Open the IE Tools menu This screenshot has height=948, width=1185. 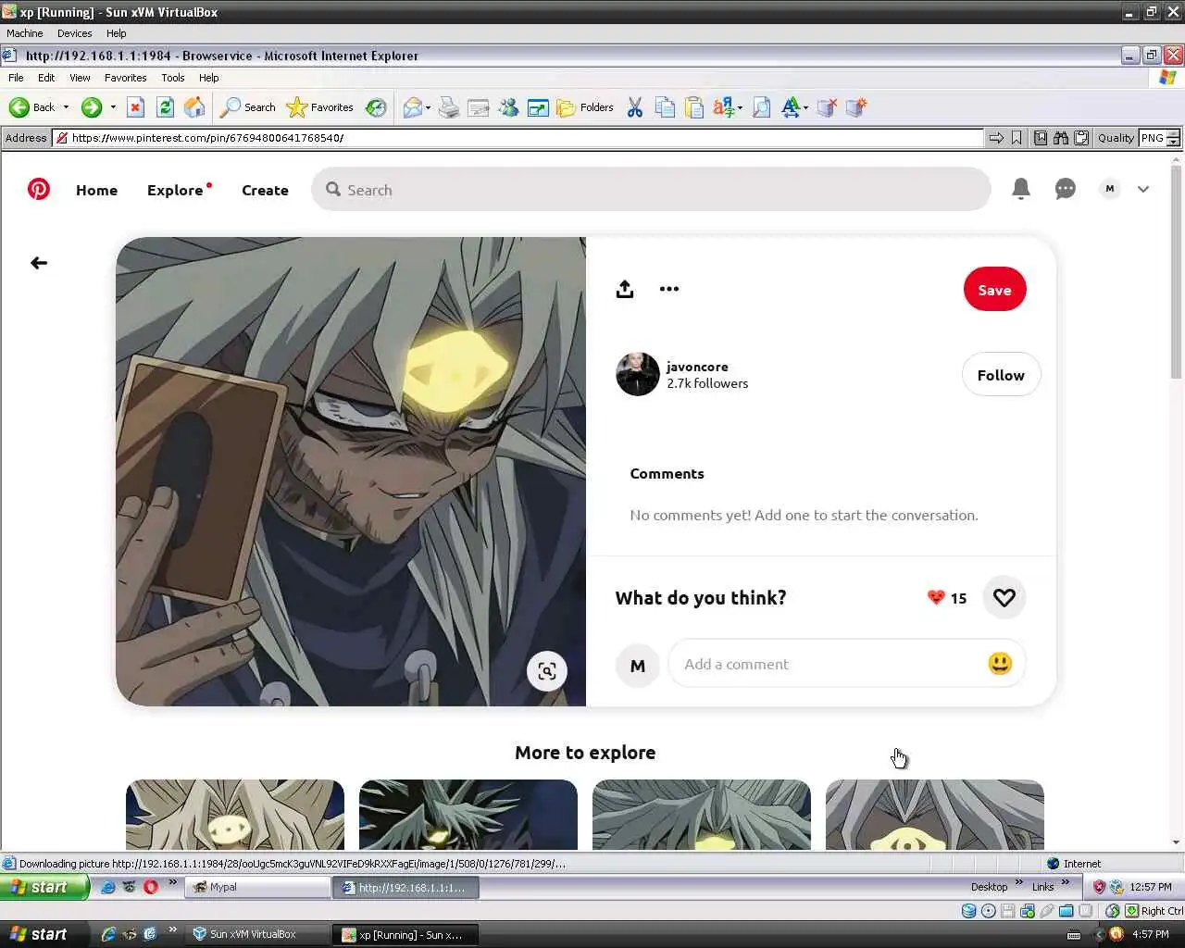[x=173, y=78]
